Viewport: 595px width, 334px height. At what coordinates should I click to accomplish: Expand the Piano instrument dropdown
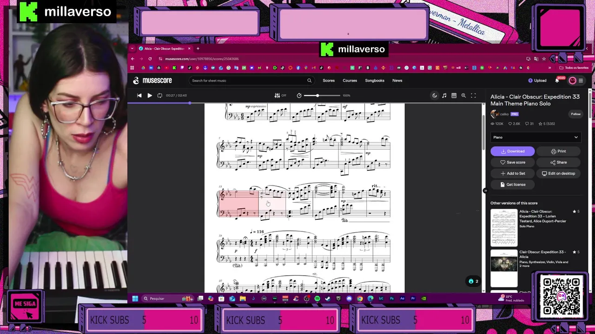coord(535,137)
